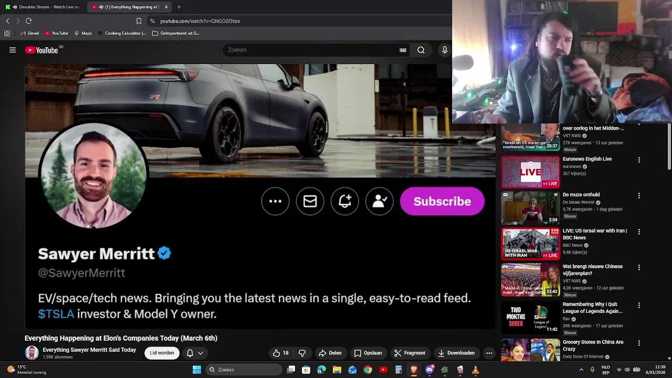Bookmark this page with bookmark icon
The height and width of the screenshot is (378, 672).
click(x=139, y=21)
